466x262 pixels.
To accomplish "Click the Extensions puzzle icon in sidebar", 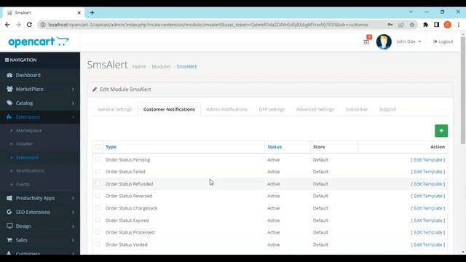I will pyautogui.click(x=9, y=116).
